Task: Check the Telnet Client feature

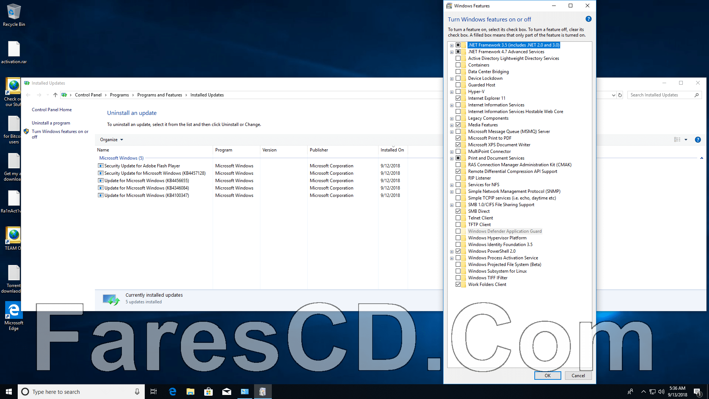Action: coord(458,218)
